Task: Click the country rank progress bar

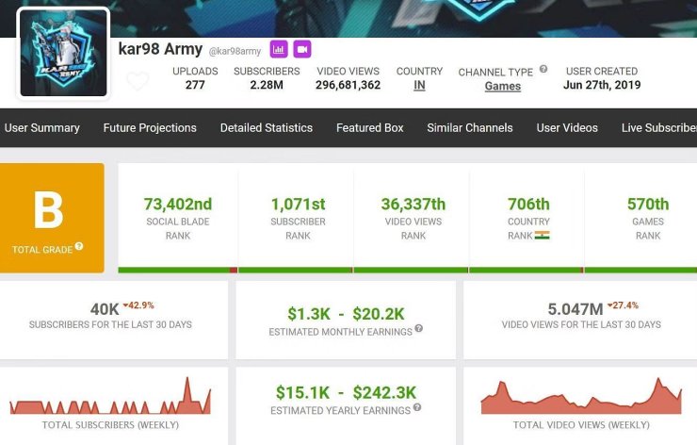Action: pyautogui.click(x=527, y=271)
